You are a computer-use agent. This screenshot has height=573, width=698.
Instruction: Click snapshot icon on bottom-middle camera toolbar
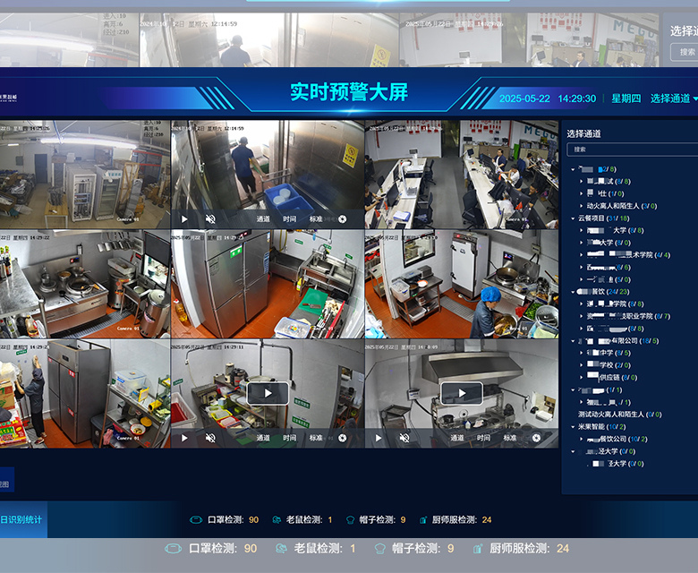click(x=342, y=438)
